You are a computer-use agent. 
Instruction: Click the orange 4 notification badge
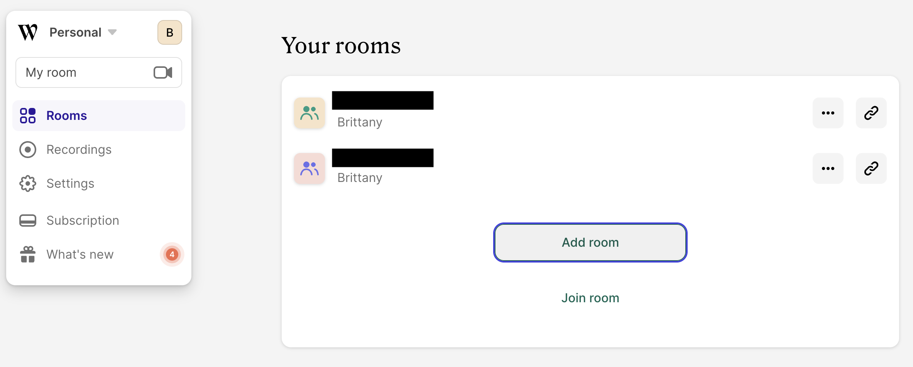click(x=172, y=254)
